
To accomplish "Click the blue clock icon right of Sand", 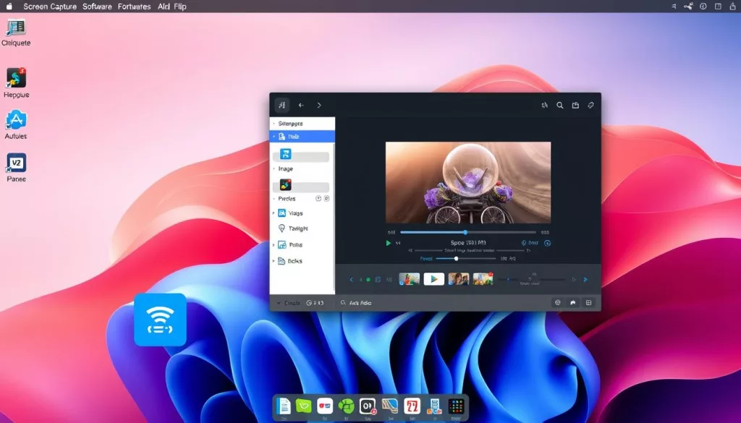I will pos(547,243).
